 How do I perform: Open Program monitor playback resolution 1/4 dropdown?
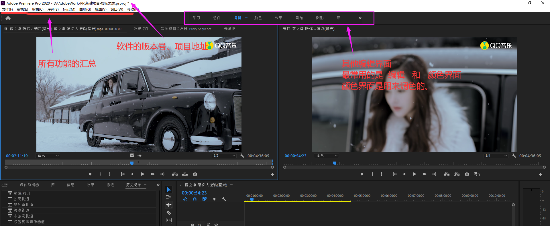(x=496, y=156)
